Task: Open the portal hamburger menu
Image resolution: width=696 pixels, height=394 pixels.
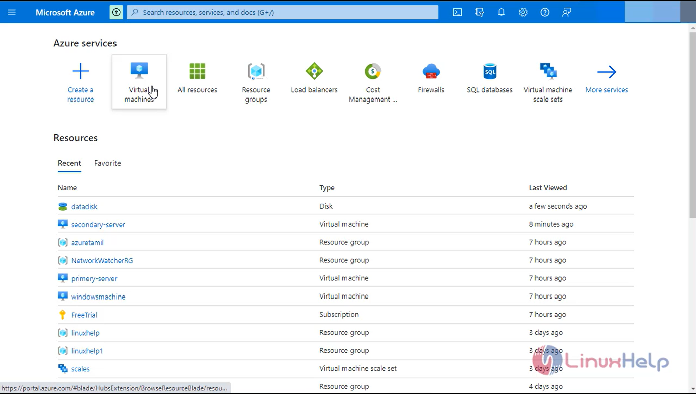Action: tap(12, 12)
